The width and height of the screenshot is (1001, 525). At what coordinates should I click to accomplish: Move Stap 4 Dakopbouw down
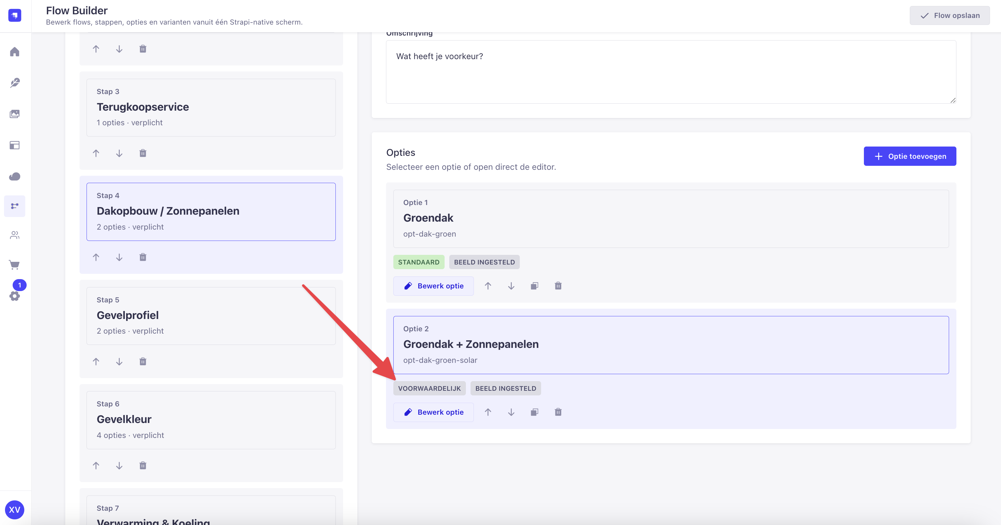(119, 257)
